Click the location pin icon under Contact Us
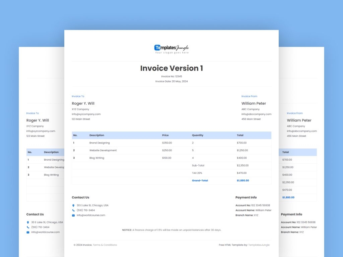This screenshot has height=257, width=343. 74,205
